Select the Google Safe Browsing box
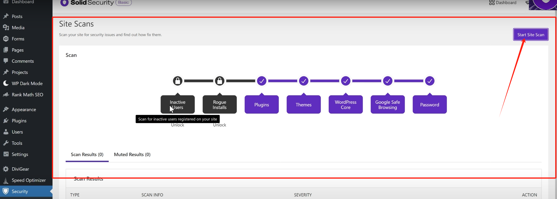 pos(388,104)
